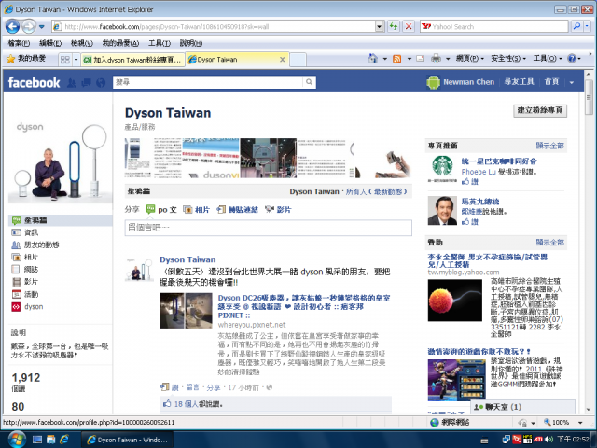Open Facebook messages icon
The height and width of the screenshot is (448, 597).
(x=86, y=83)
